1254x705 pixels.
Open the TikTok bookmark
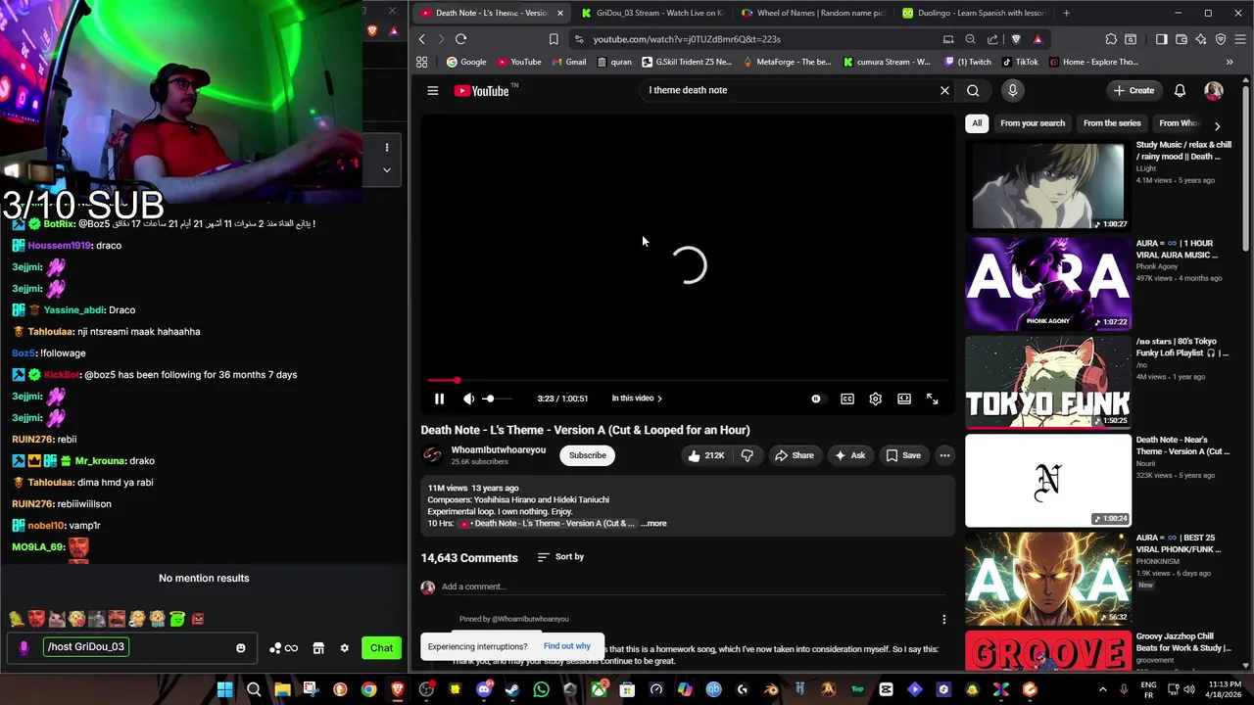pos(1020,62)
